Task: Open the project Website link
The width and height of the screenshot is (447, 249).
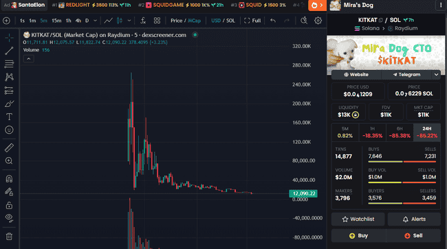Action: coord(356,75)
